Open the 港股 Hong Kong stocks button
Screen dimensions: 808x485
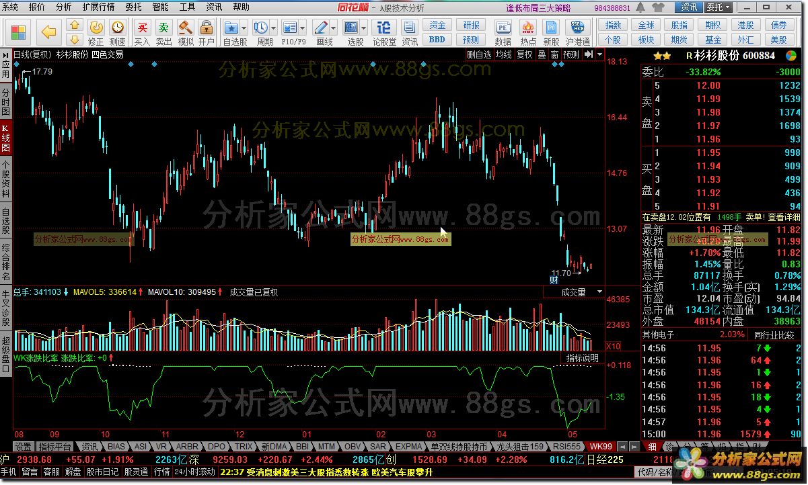(x=745, y=25)
